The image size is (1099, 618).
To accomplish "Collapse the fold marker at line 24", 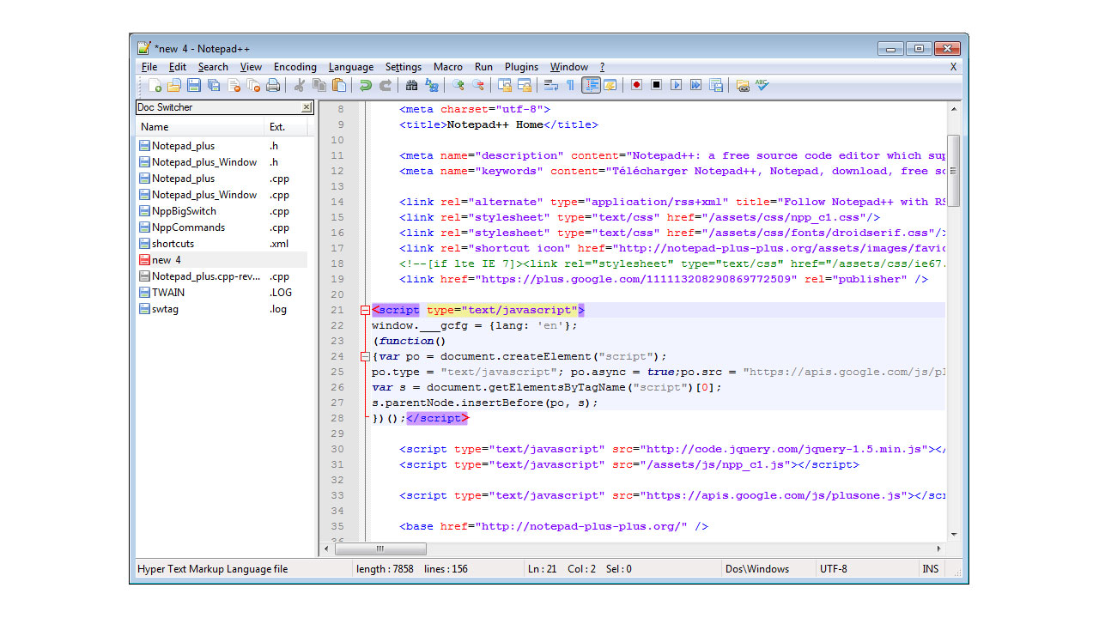I will point(365,356).
